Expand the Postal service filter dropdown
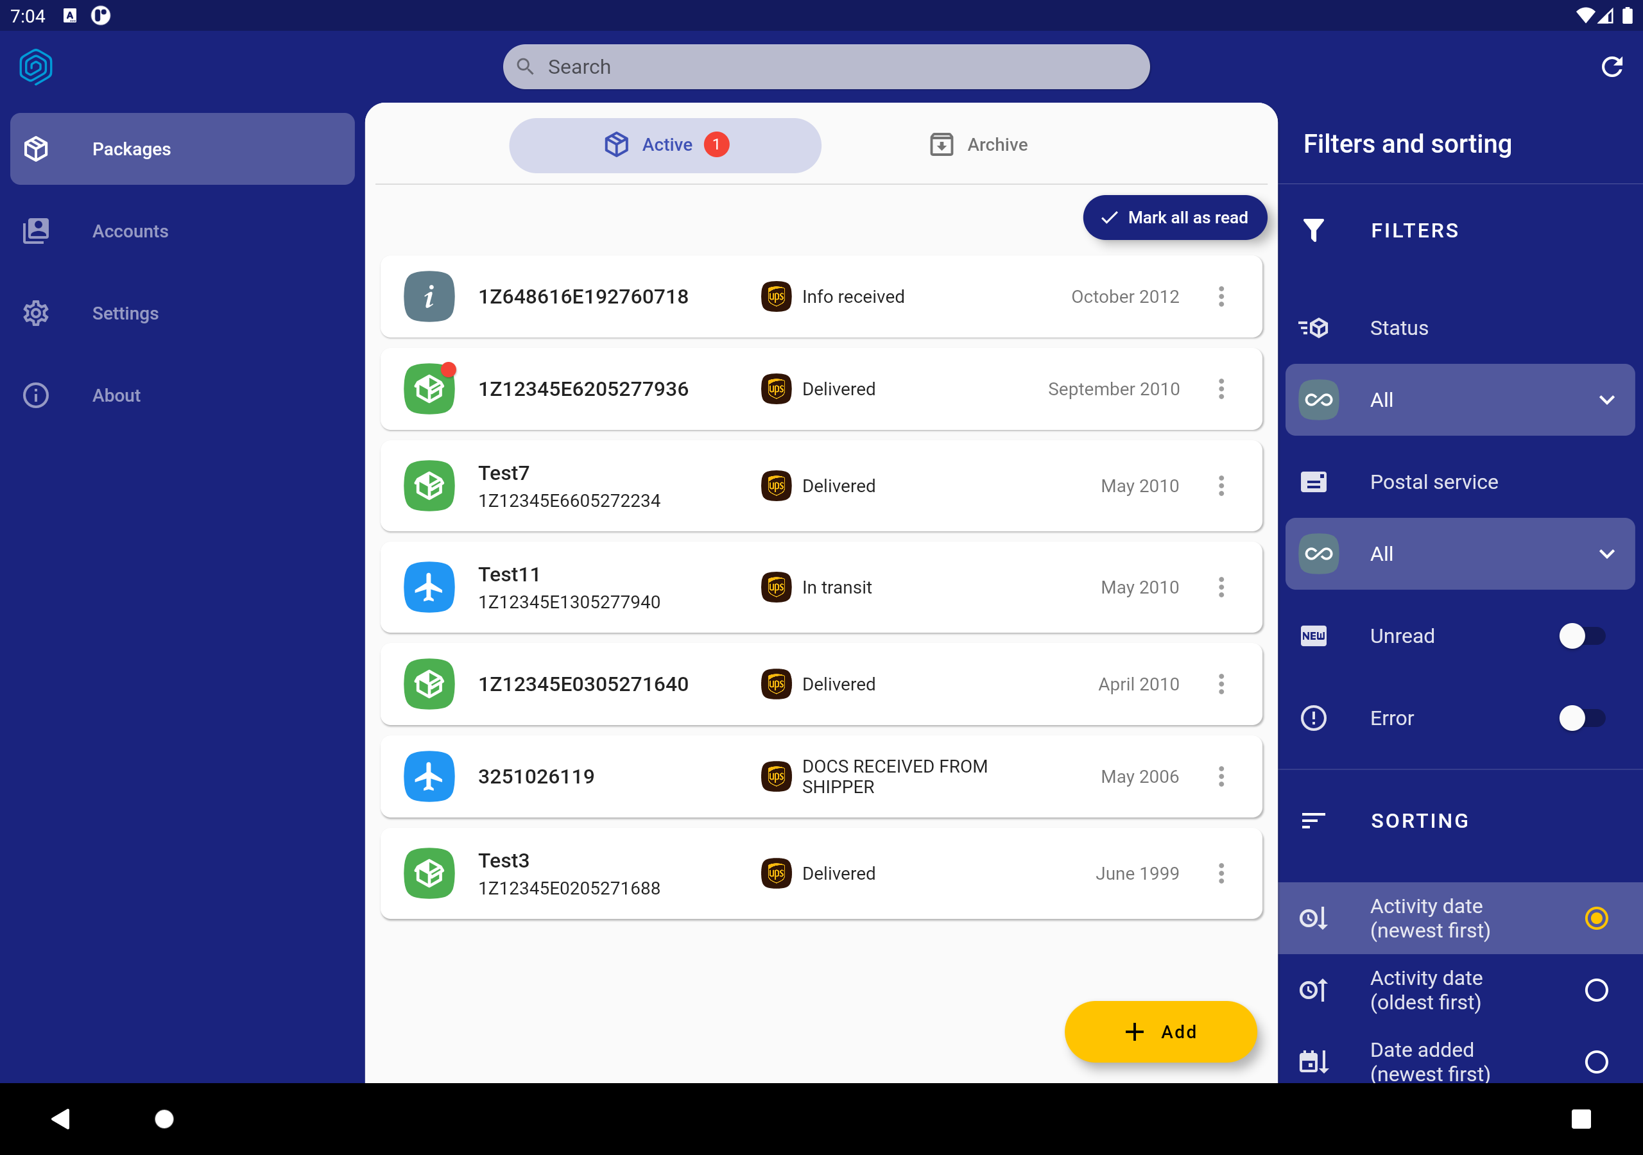 pos(1460,553)
